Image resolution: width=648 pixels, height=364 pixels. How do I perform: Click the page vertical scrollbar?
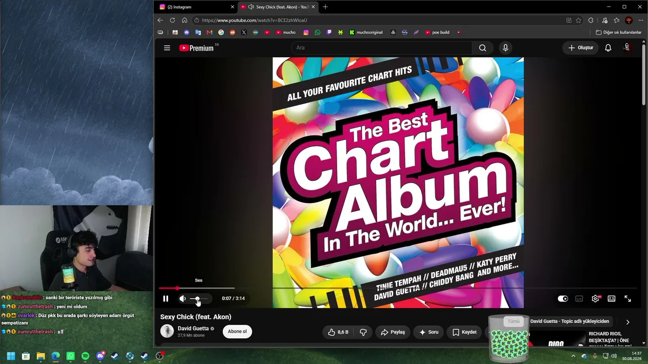[x=644, y=76]
